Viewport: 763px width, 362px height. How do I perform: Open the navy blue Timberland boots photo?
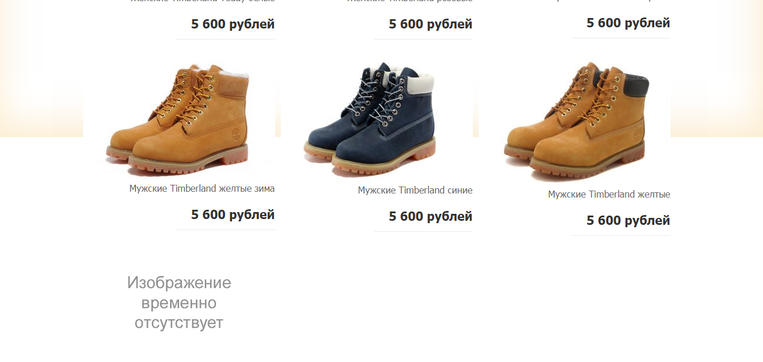point(377,120)
